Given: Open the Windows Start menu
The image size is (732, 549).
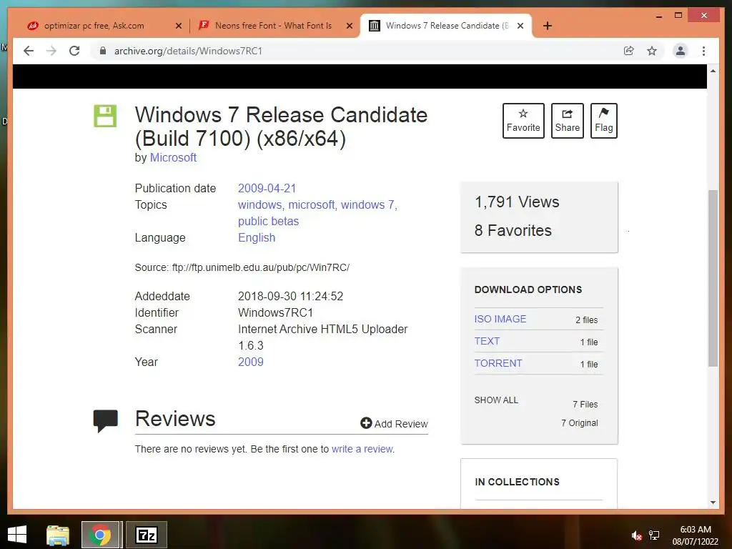Looking at the screenshot, I should click(x=17, y=535).
